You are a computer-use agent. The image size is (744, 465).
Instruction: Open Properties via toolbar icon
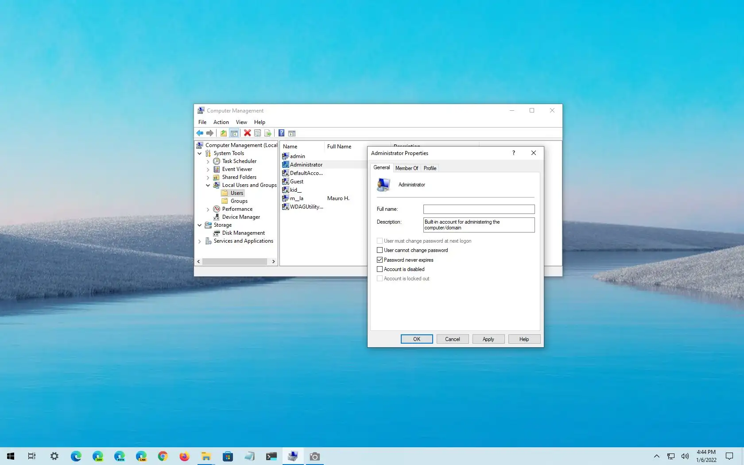pos(257,133)
